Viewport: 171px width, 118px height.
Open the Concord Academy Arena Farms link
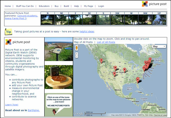pyautogui.click(x=21, y=17)
